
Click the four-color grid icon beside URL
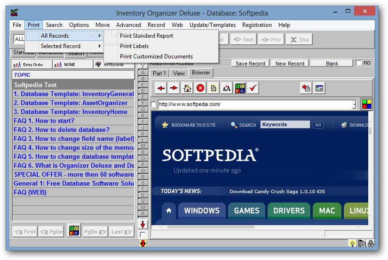[x=367, y=104]
